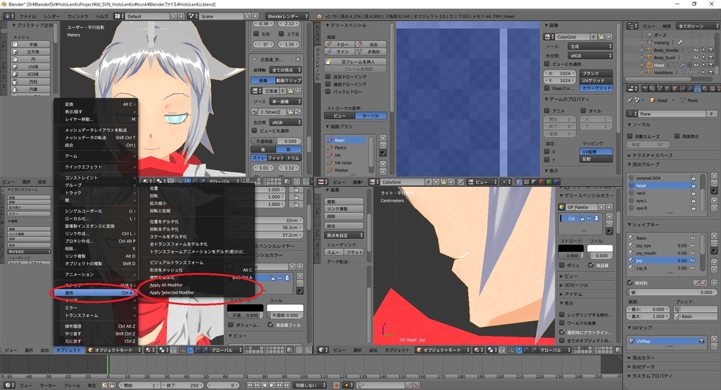Viewport: 721px width, 390px height.
Task: Add a new UV map with plus
Action: (714, 339)
